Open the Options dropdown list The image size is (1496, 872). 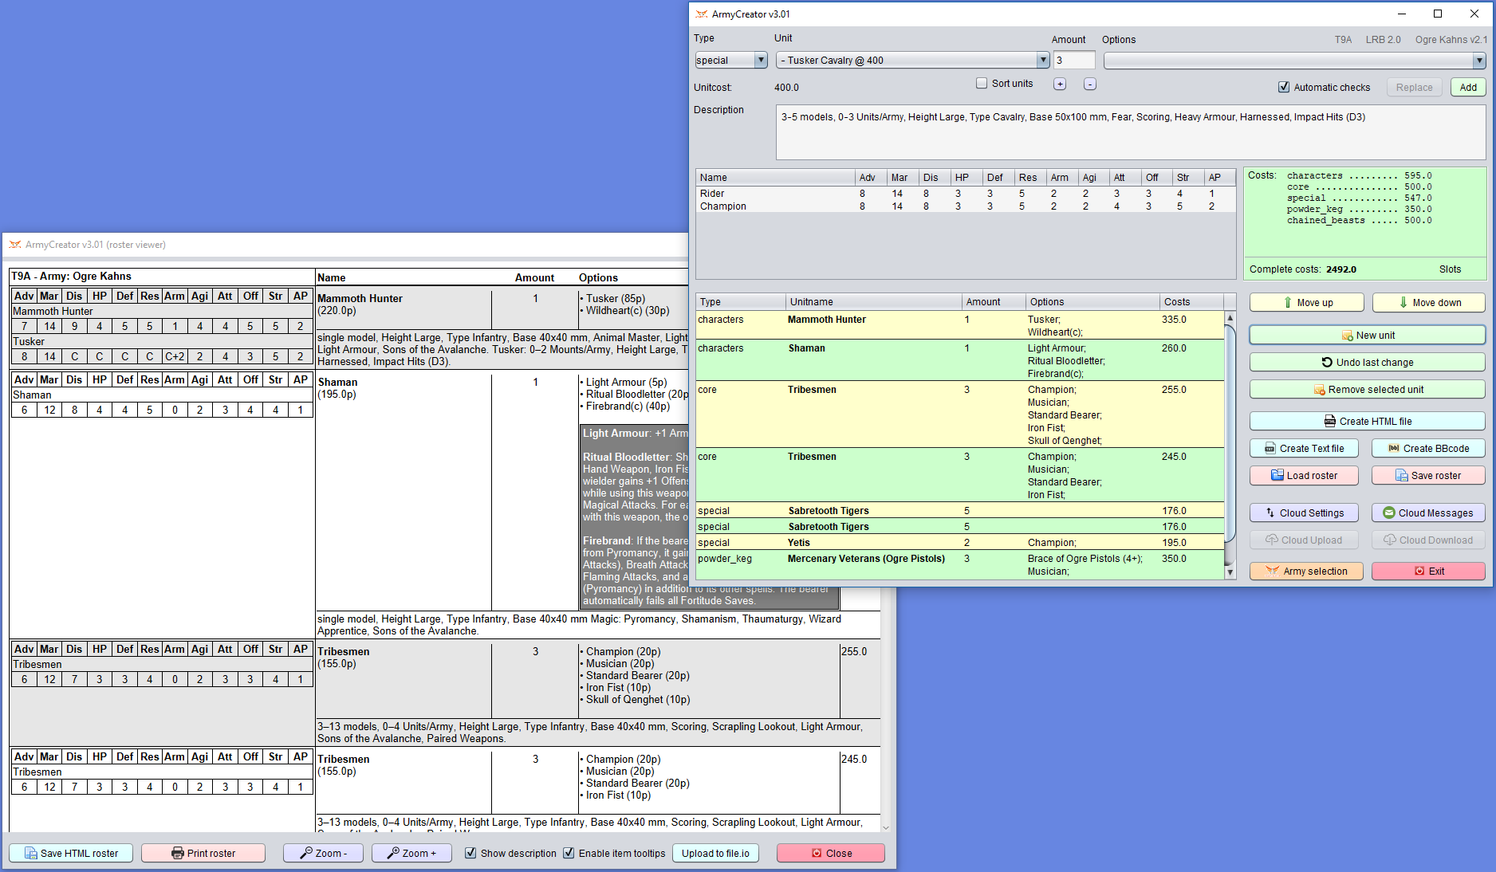[x=1478, y=61]
